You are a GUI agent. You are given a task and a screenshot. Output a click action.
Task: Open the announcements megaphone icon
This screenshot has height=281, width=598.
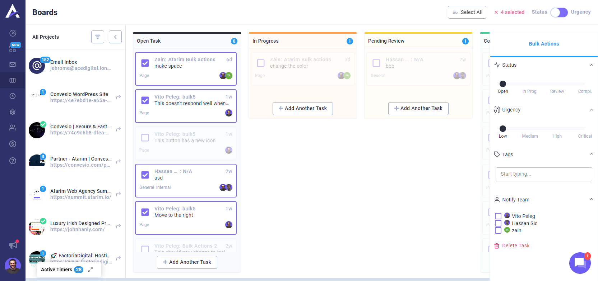[13, 245]
